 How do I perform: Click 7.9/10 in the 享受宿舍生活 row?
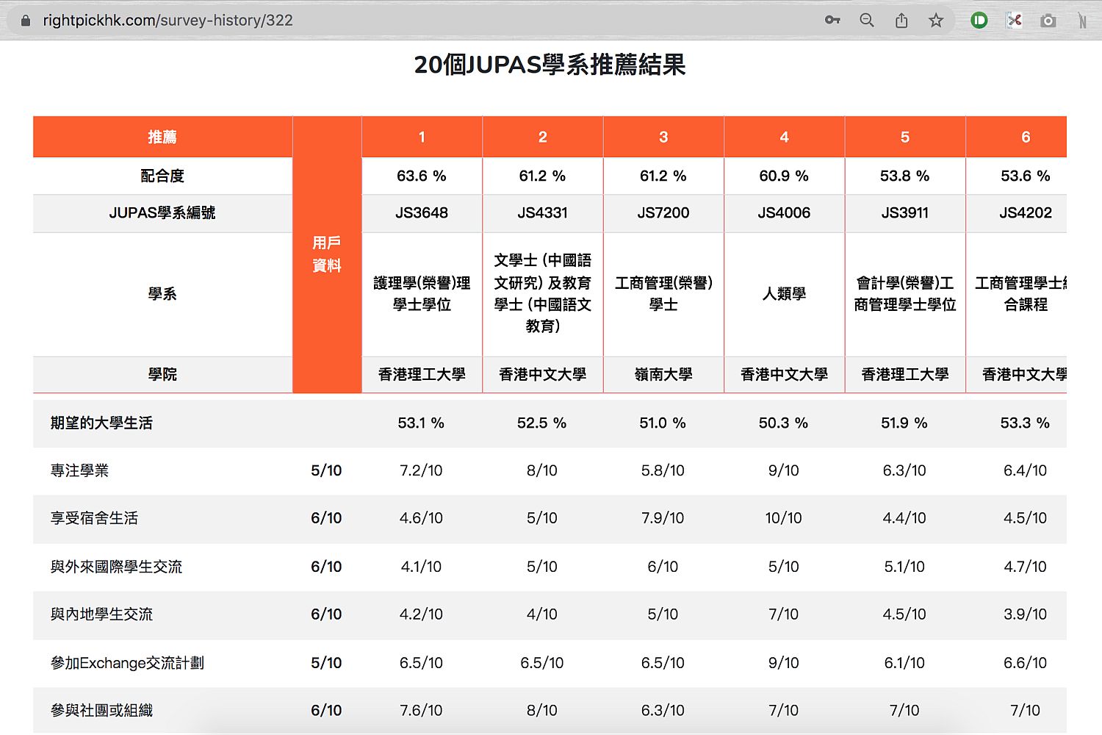click(x=663, y=519)
